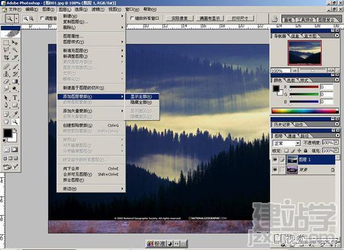Toggle visibility of the 背景 layer
The image size is (344, 250).
tap(275, 170)
